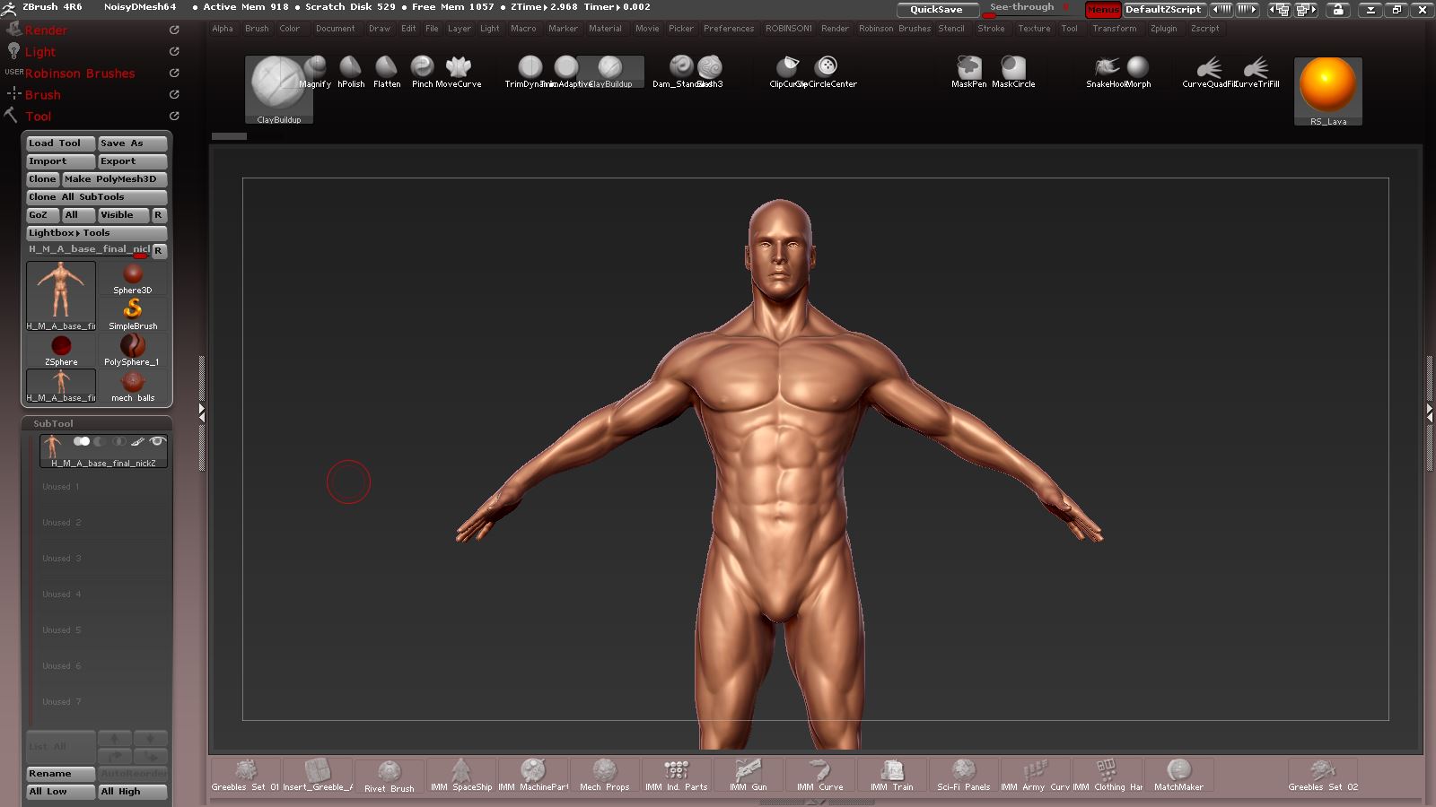Select the Pinch brush
This screenshot has height=807, width=1436.
tap(422, 72)
